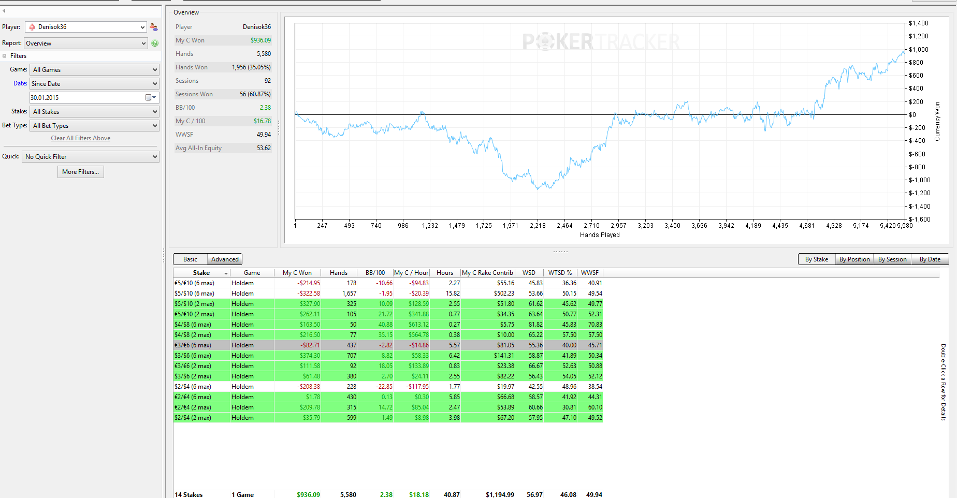957x498 pixels.
Task: Click the $1,194.99 total rake contribution cell
Action: pyautogui.click(x=500, y=495)
